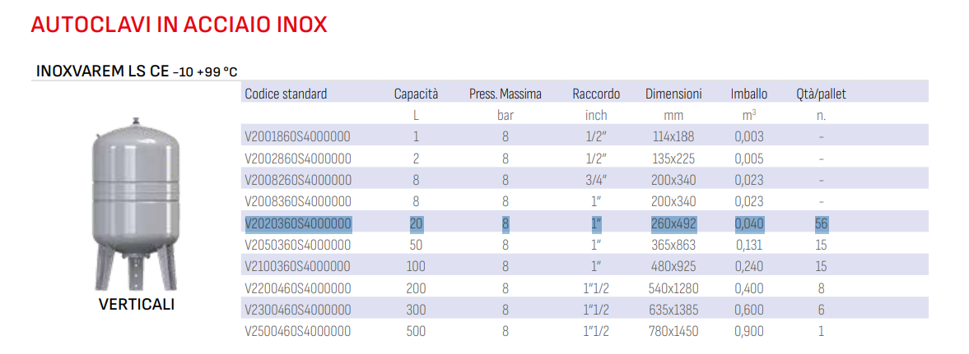Click the Capacità column header
The height and width of the screenshot is (354, 969).
[x=416, y=94]
